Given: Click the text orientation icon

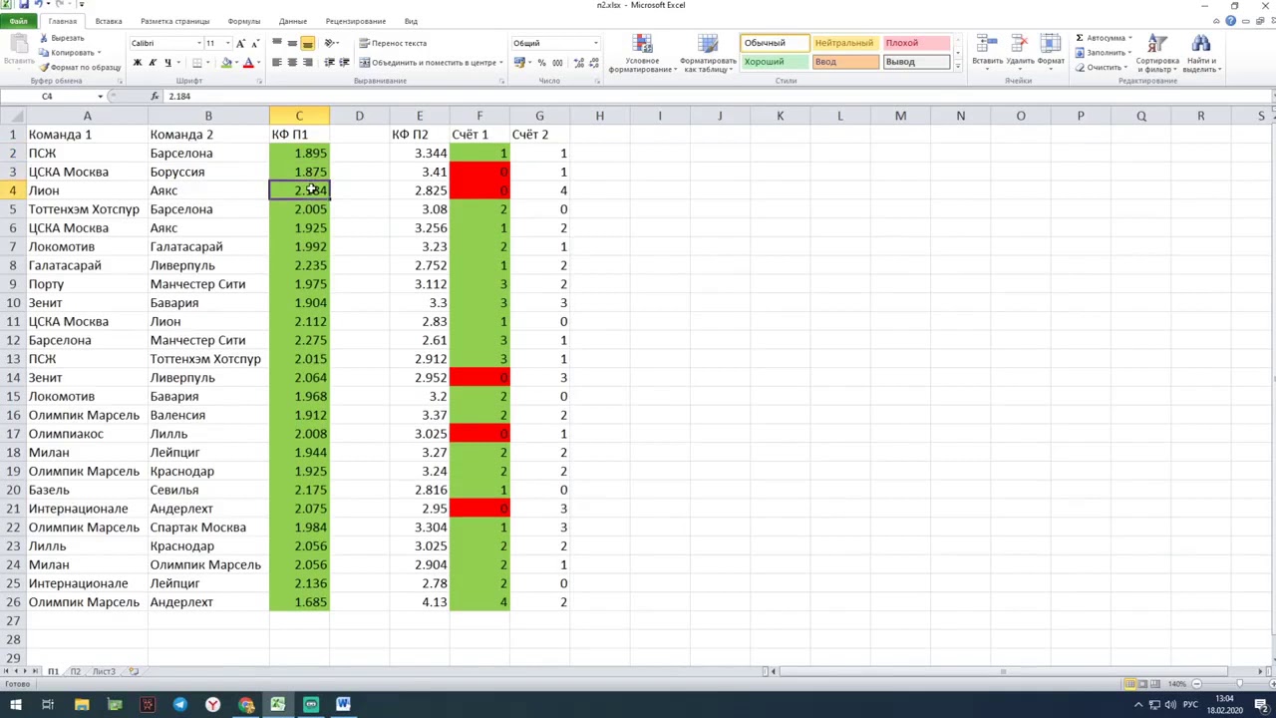Looking at the screenshot, I should 331,43.
